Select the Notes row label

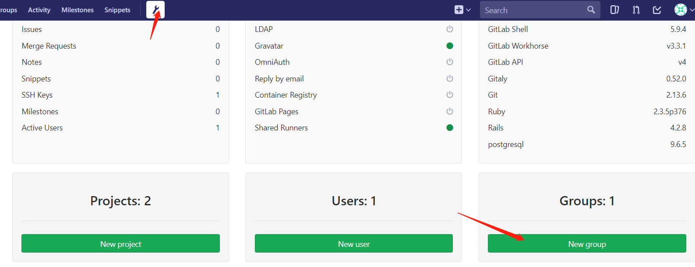(x=32, y=62)
